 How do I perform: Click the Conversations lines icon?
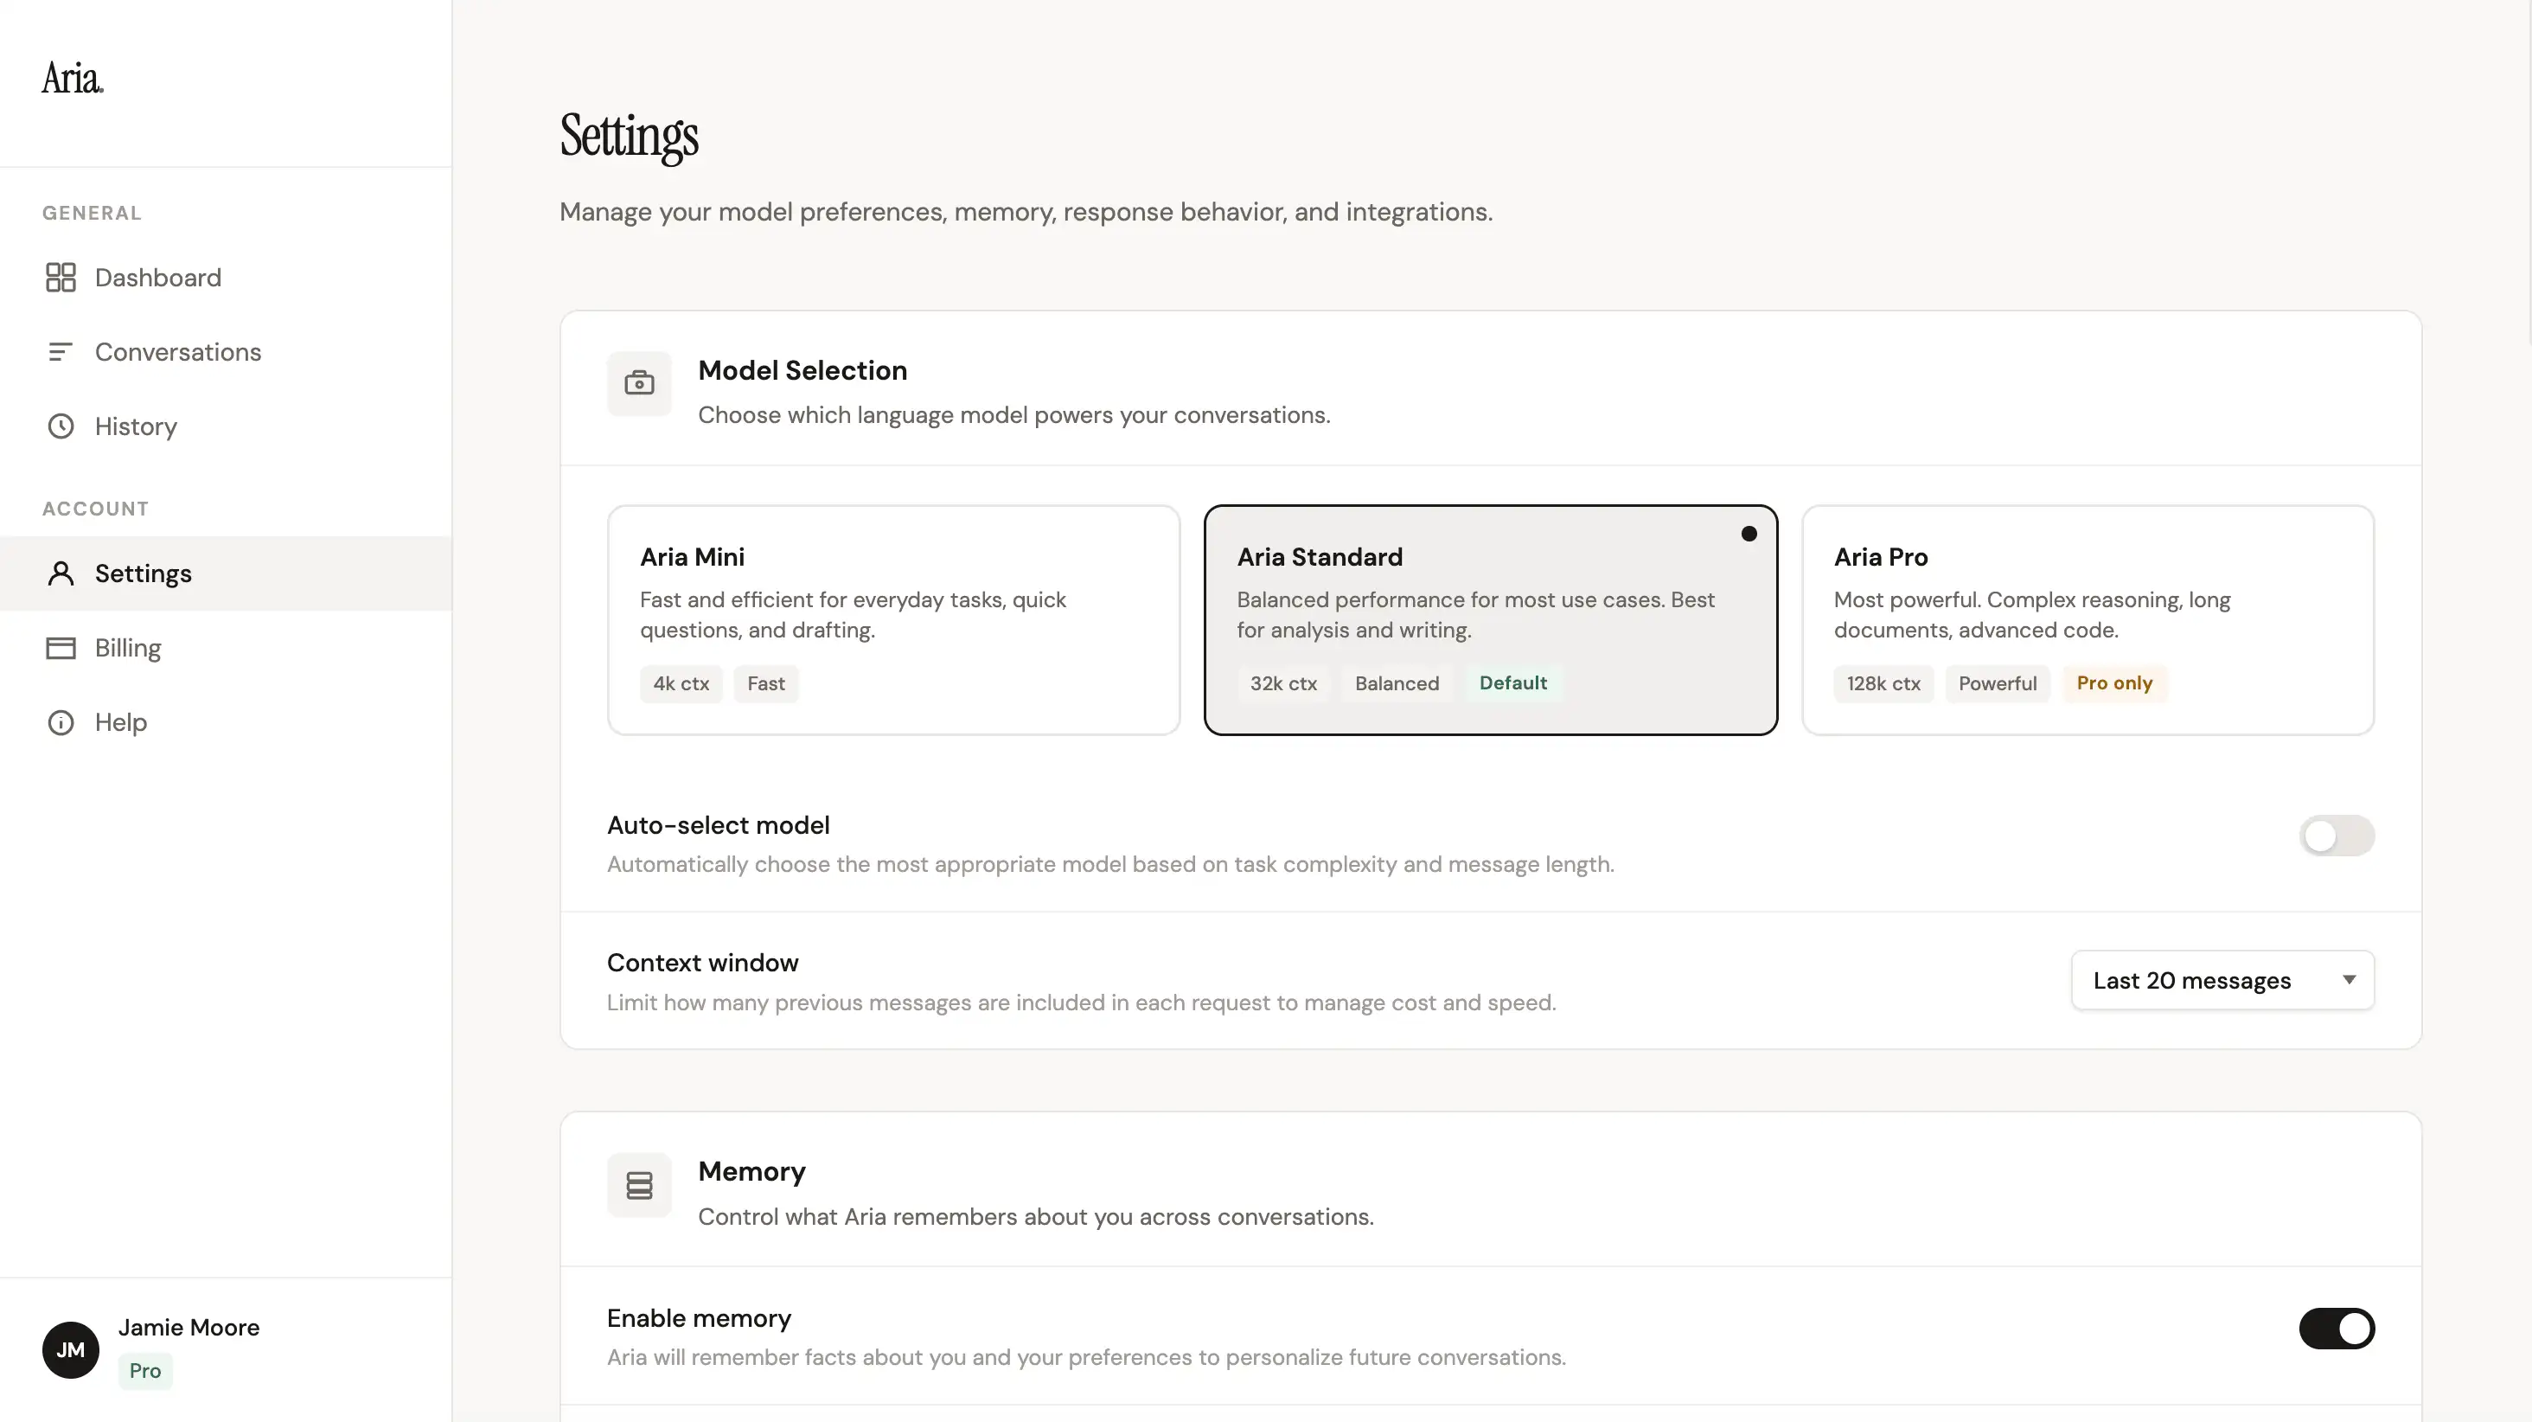click(x=61, y=352)
